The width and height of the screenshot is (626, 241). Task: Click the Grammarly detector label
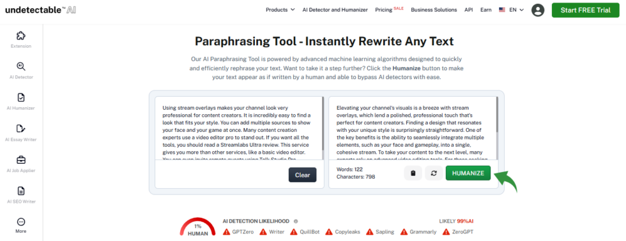tap(423, 232)
